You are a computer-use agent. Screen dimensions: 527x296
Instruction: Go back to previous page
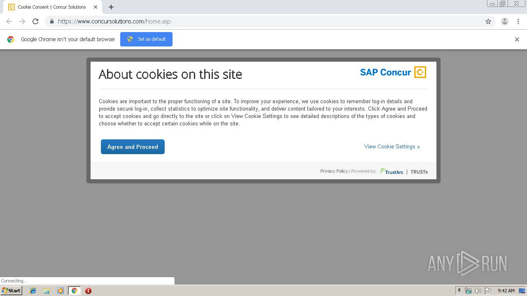tap(9, 21)
